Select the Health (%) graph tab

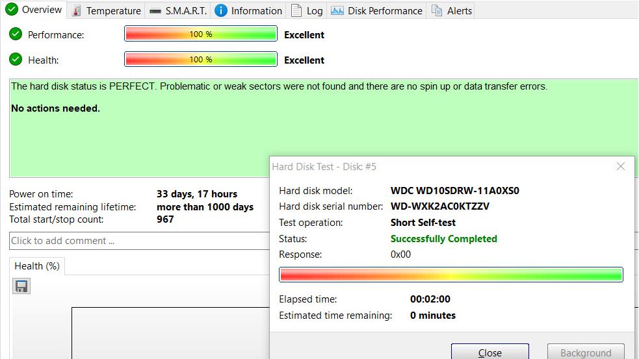37,266
